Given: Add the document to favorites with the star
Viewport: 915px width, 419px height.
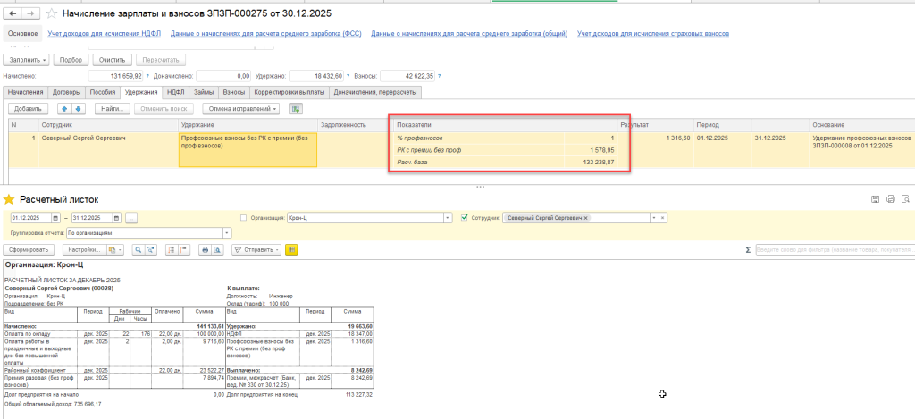Looking at the screenshot, I should [x=51, y=13].
